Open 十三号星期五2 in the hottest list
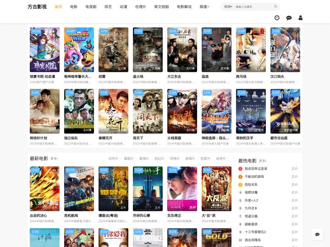330x247 pixels. coord(255,232)
